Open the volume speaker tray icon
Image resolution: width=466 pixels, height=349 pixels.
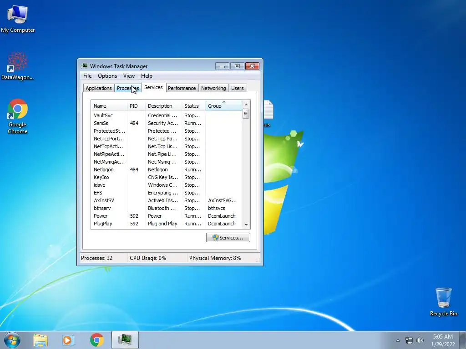[420, 340]
